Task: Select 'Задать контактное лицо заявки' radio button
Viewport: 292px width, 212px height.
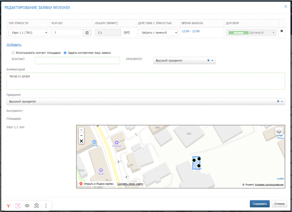Action: [65, 53]
